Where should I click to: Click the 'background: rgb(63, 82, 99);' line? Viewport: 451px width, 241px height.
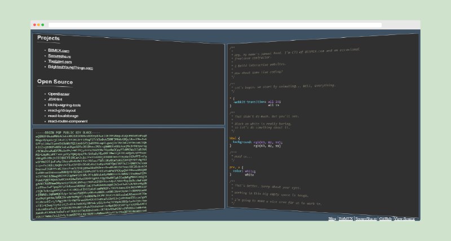click(258, 142)
